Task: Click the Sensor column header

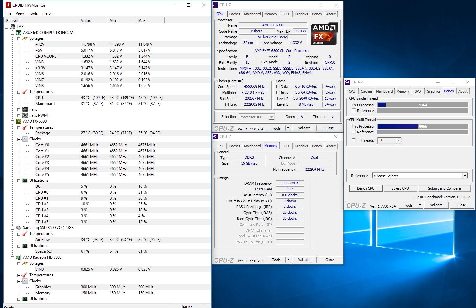Action: pyautogui.click(x=41, y=20)
